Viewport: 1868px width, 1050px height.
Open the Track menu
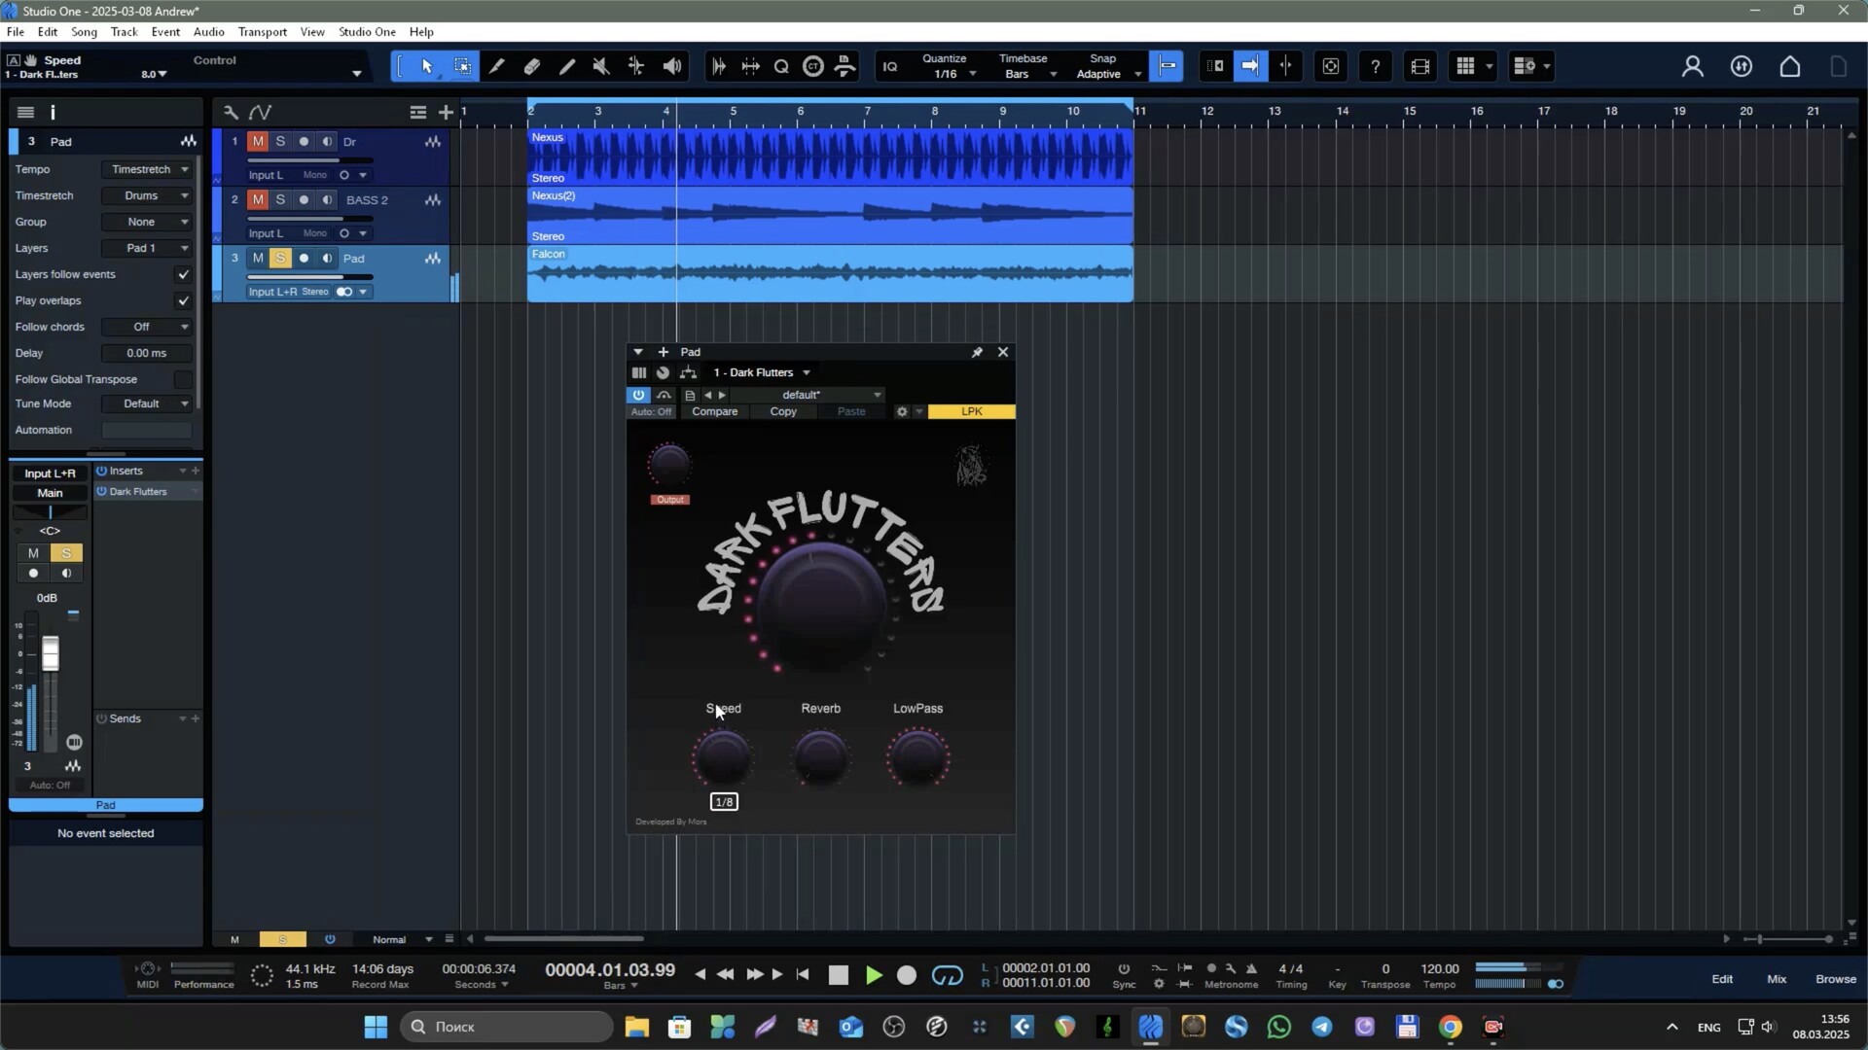[125, 32]
